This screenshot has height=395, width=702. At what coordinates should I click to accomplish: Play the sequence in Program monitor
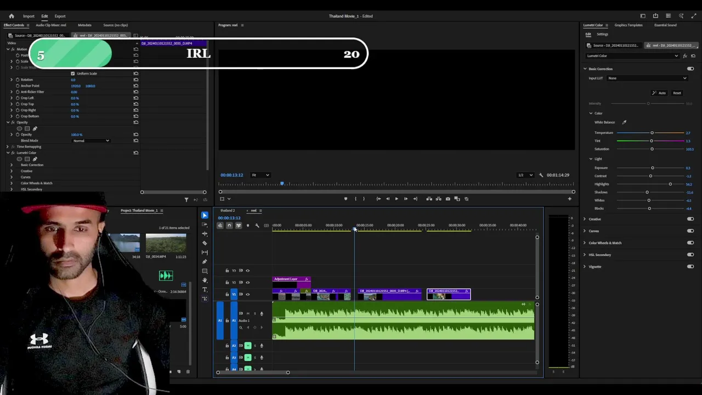pyautogui.click(x=397, y=199)
